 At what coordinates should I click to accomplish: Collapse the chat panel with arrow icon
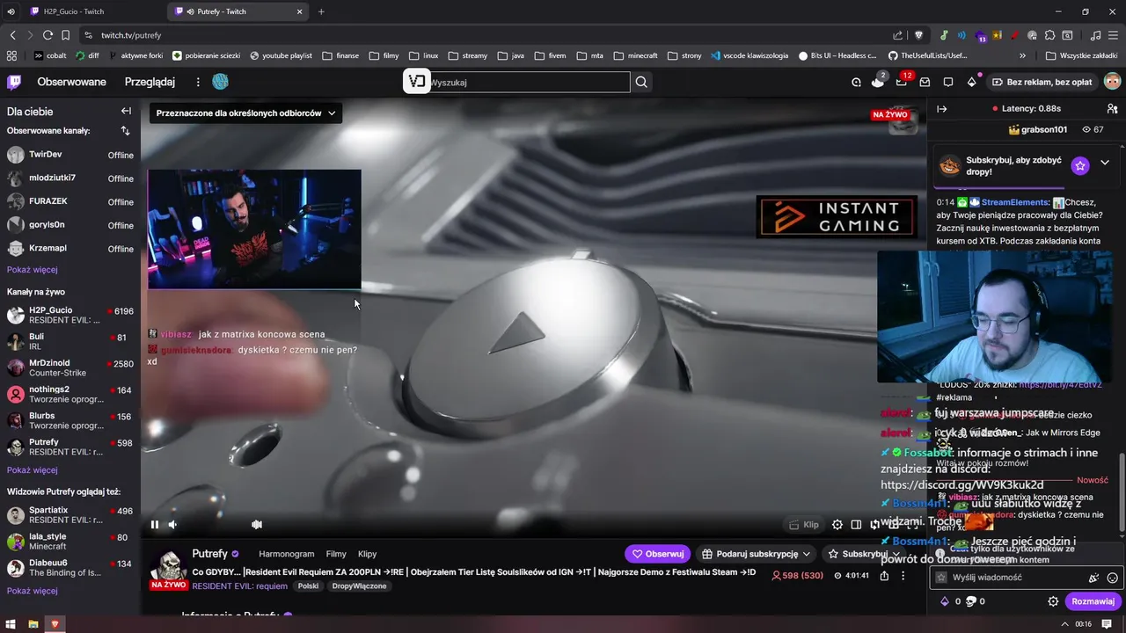click(x=942, y=109)
